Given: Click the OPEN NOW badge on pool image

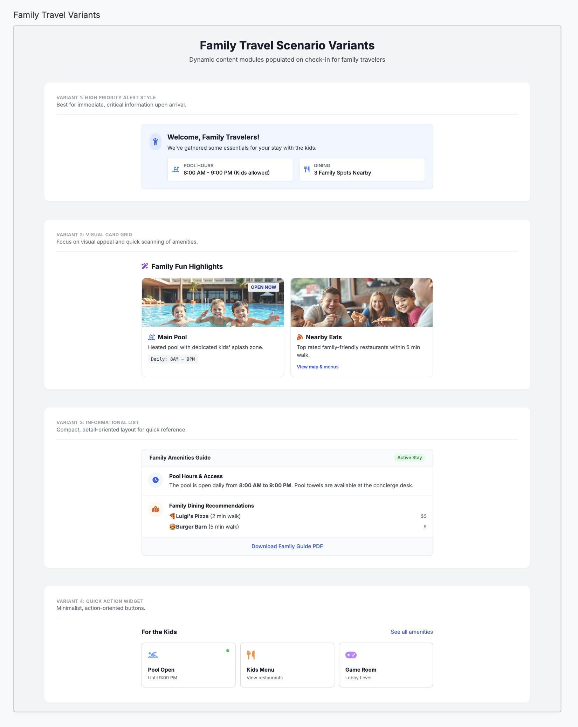Looking at the screenshot, I should point(263,287).
